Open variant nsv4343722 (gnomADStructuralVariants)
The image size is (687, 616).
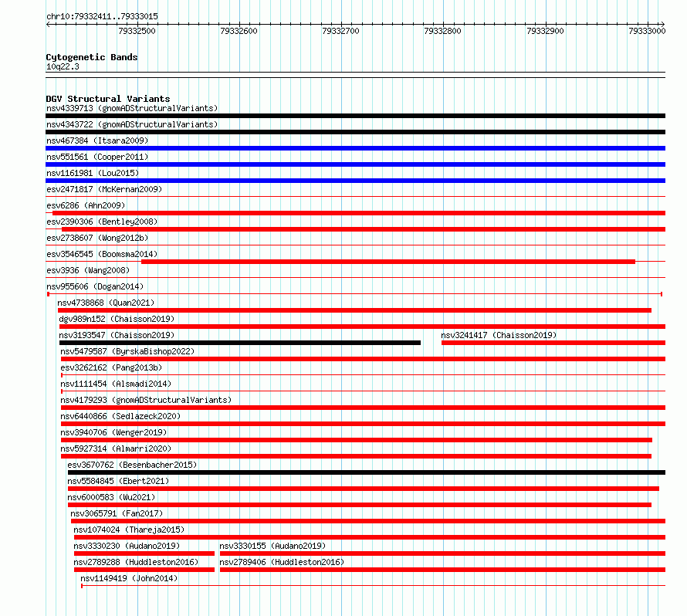pos(132,124)
